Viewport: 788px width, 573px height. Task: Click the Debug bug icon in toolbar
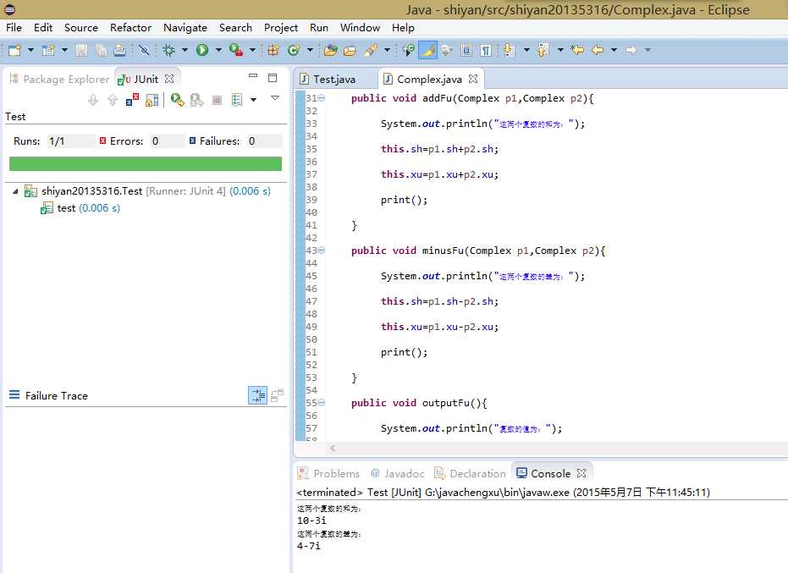[x=169, y=50]
